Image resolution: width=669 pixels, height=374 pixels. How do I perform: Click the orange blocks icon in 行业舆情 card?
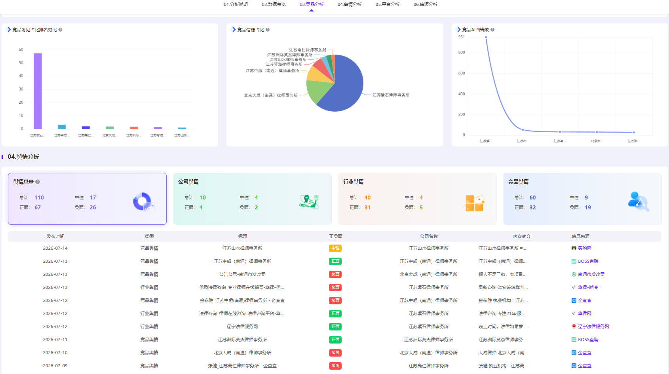click(x=474, y=203)
